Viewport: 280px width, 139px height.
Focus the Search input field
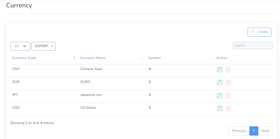click(x=253, y=45)
